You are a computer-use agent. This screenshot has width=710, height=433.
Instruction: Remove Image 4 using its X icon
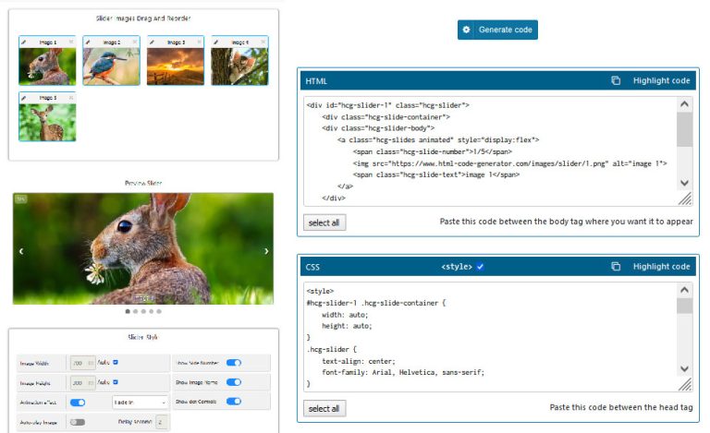pyautogui.click(x=263, y=42)
